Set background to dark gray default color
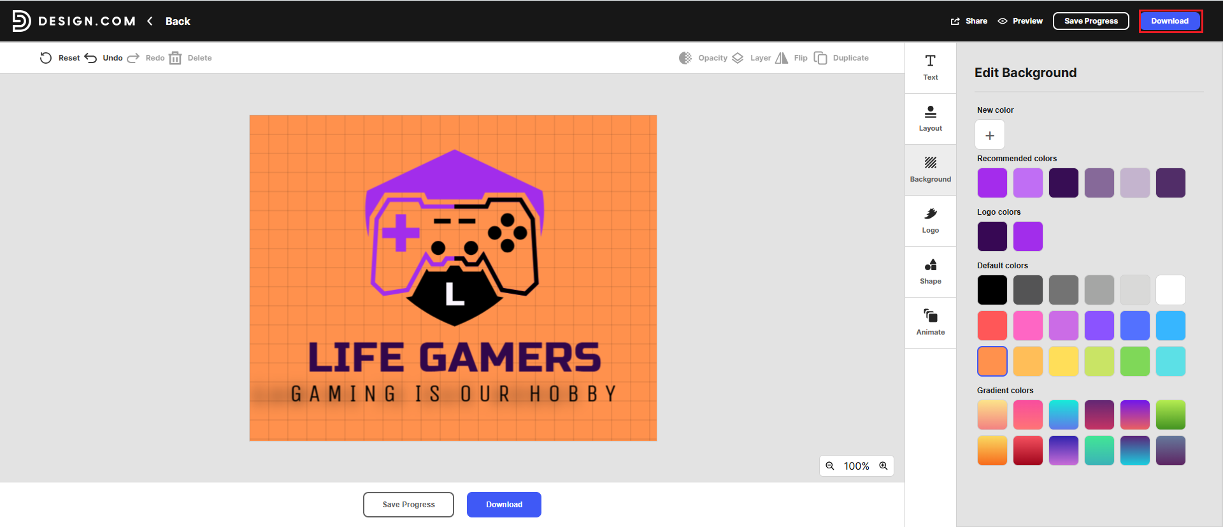The width and height of the screenshot is (1223, 527). (1028, 290)
